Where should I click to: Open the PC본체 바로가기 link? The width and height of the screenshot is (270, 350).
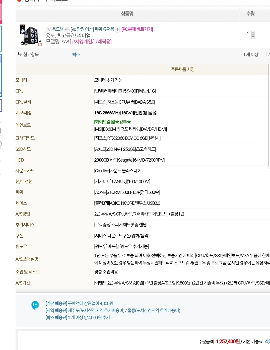click(x=137, y=29)
